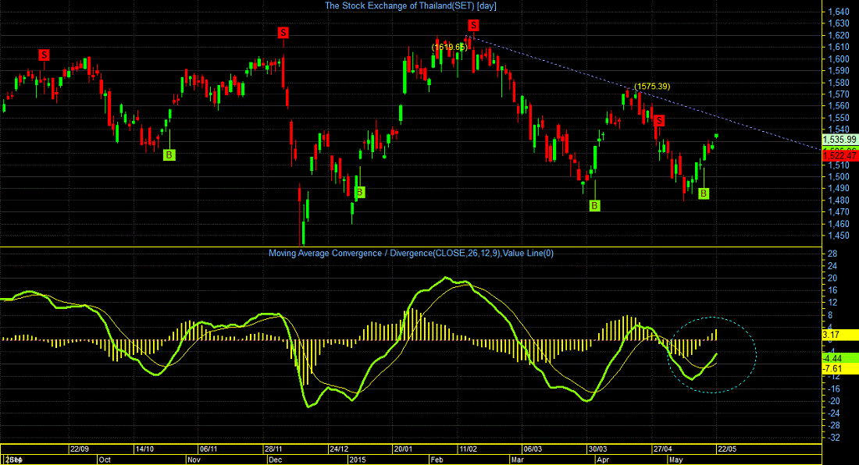
Task: Click the Apr month label
Action: [x=603, y=460]
